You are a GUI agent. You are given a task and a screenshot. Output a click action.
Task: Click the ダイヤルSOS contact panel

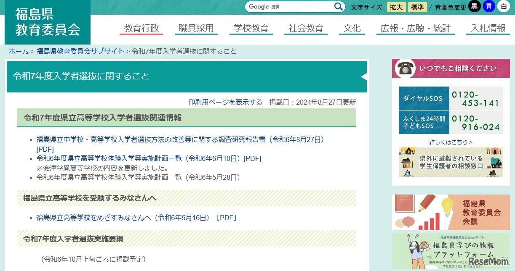click(451, 98)
